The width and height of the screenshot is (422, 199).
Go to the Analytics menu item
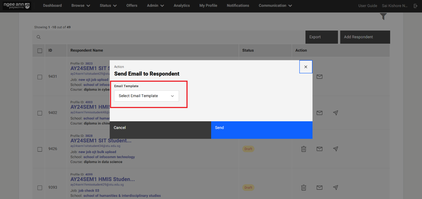[x=182, y=6]
